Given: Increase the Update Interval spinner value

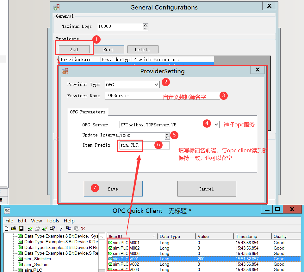Looking at the screenshot, I should pyautogui.click(x=167, y=134).
